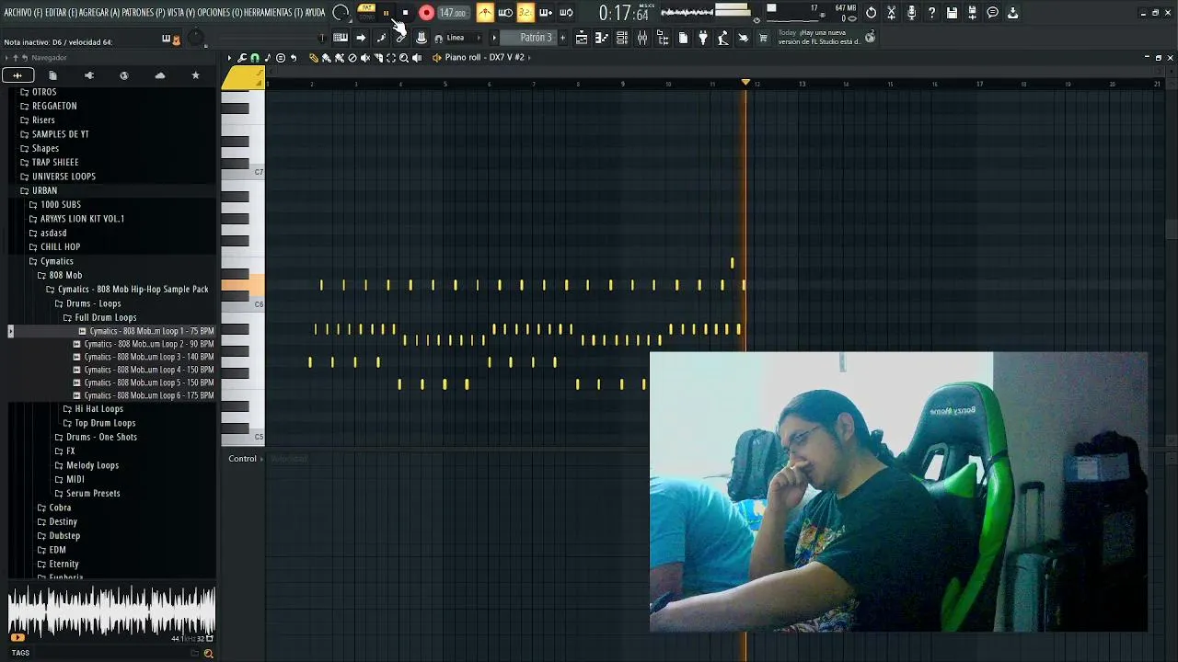Stop playback with the stop button
This screenshot has height=662, width=1178.
406,13
